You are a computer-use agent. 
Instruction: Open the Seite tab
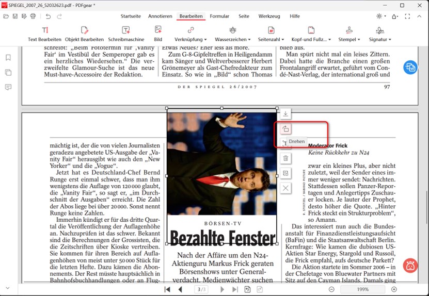244,16
